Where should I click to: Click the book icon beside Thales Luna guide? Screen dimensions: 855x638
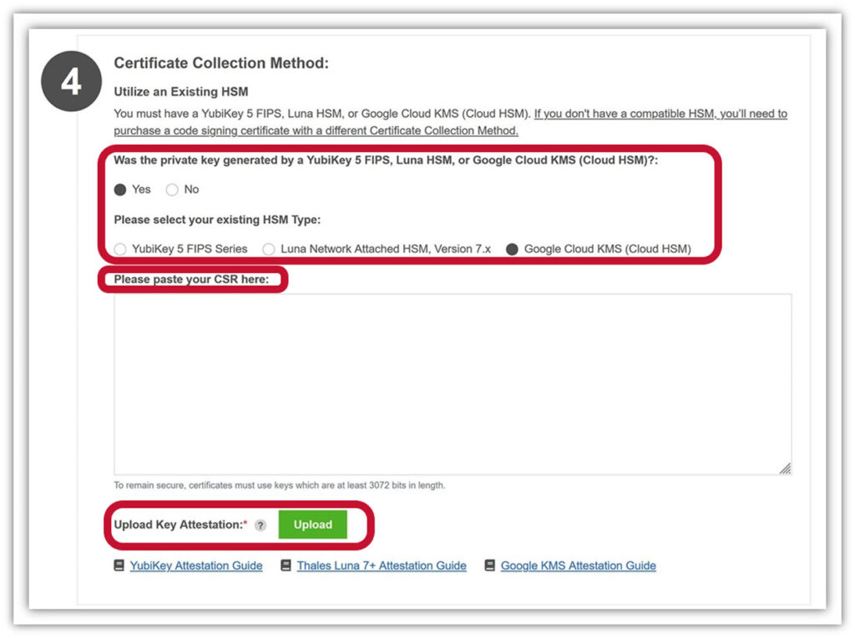click(286, 565)
